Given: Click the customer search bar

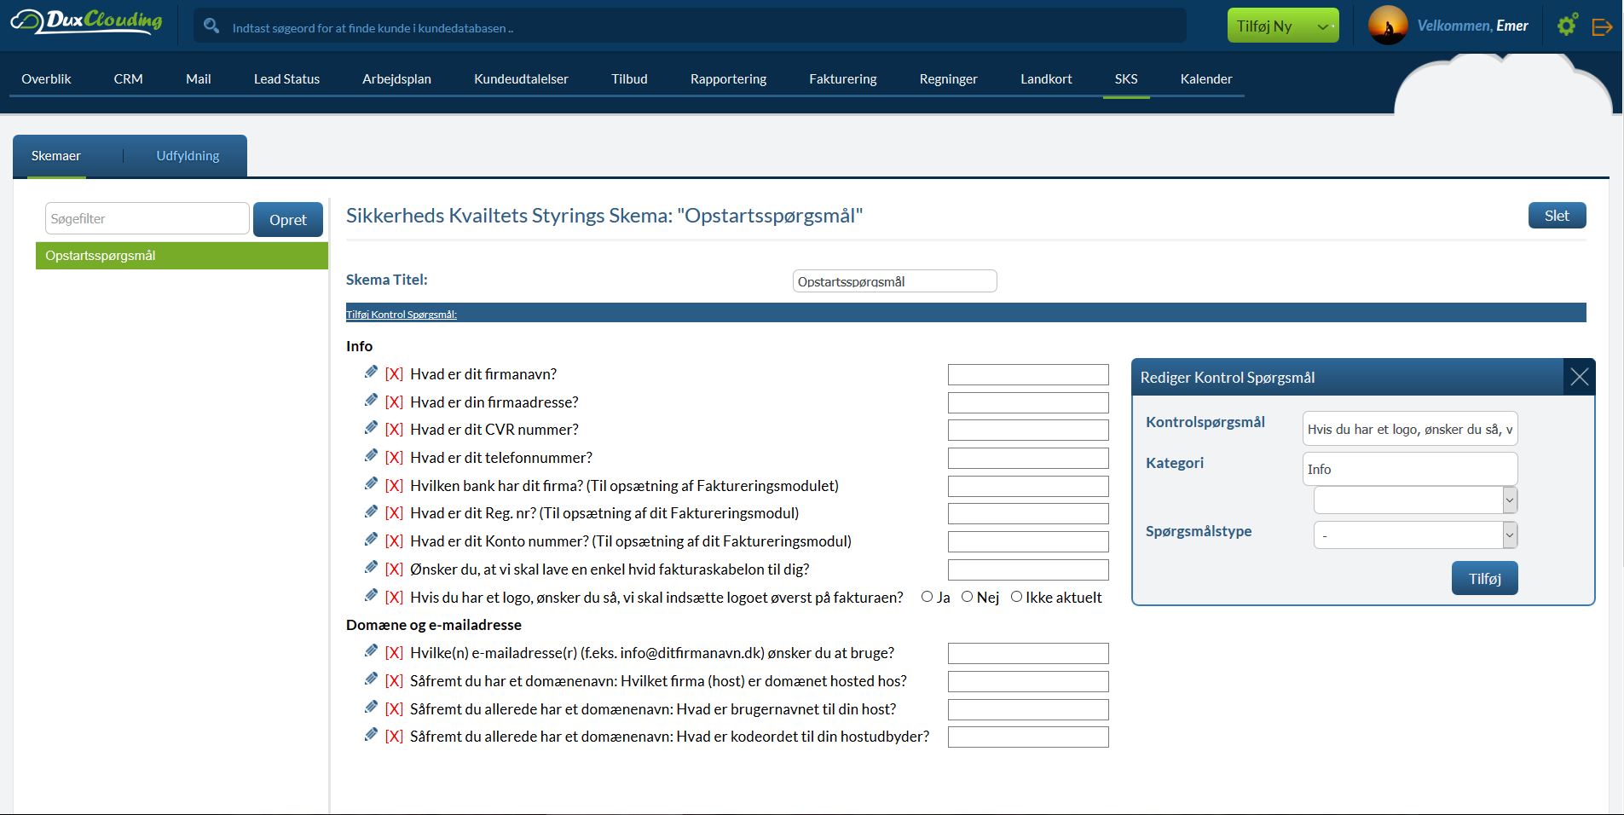Looking at the screenshot, I should (690, 26).
